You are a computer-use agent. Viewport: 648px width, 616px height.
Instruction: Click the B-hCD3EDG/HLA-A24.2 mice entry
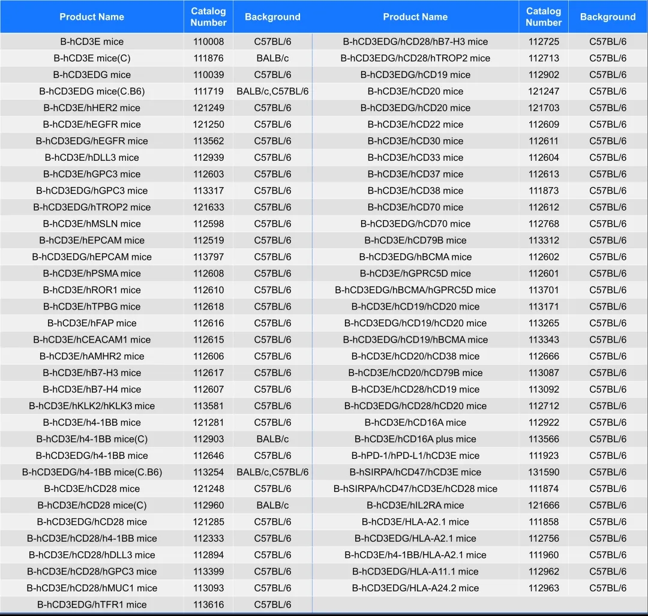click(x=415, y=588)
